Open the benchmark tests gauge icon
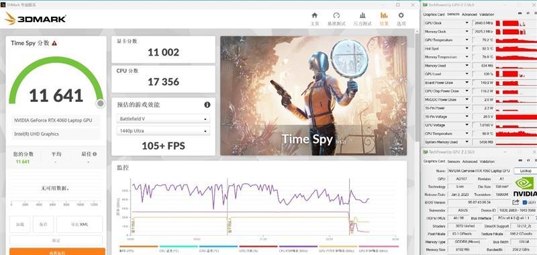 tap(336, 15)
